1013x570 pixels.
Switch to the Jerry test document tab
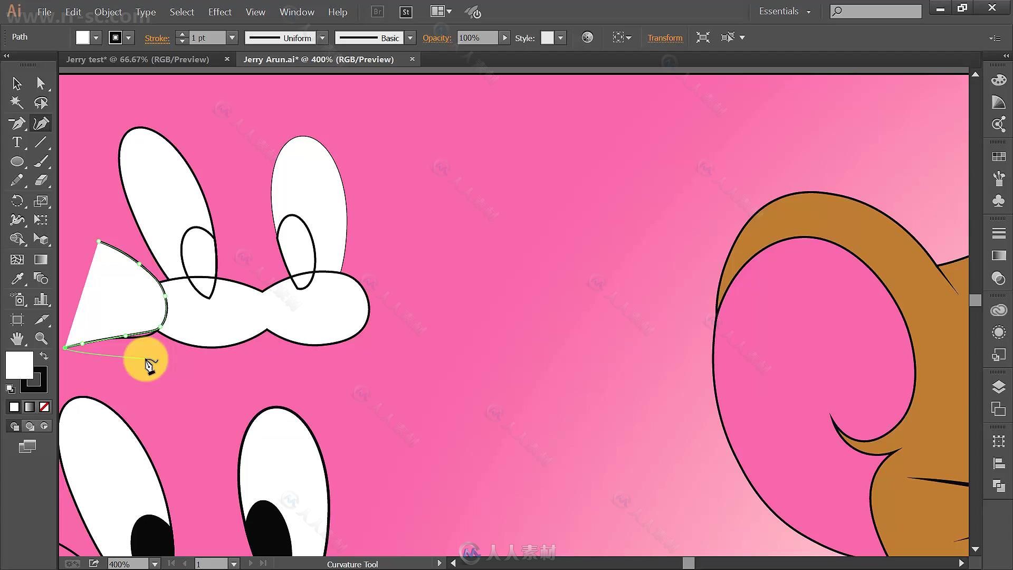(137, 59)
